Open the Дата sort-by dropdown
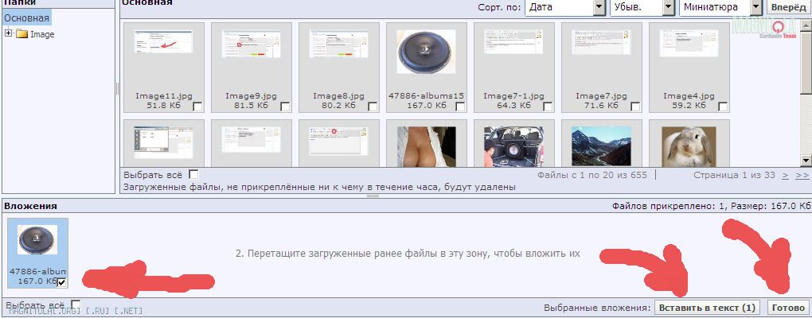 pos(565,7)
